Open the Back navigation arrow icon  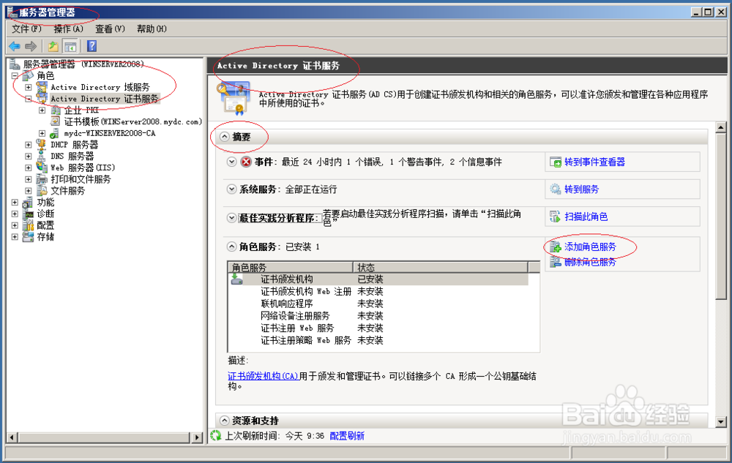(15, 45)
